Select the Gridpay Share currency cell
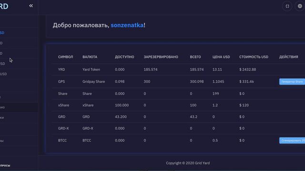Screen dimensions: 305x171 coord(93,82)
